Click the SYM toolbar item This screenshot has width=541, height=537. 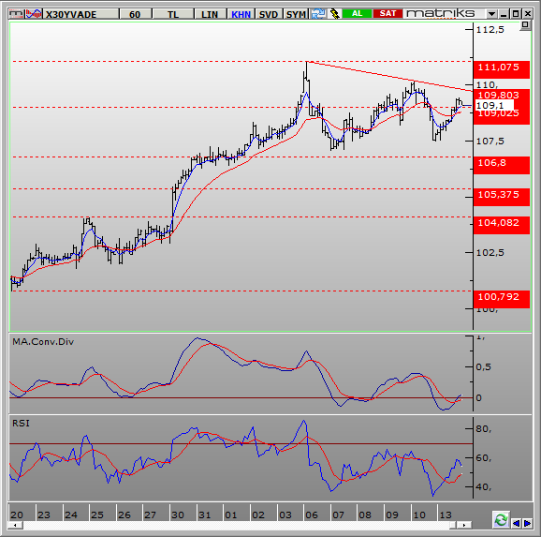pos(296,14)
